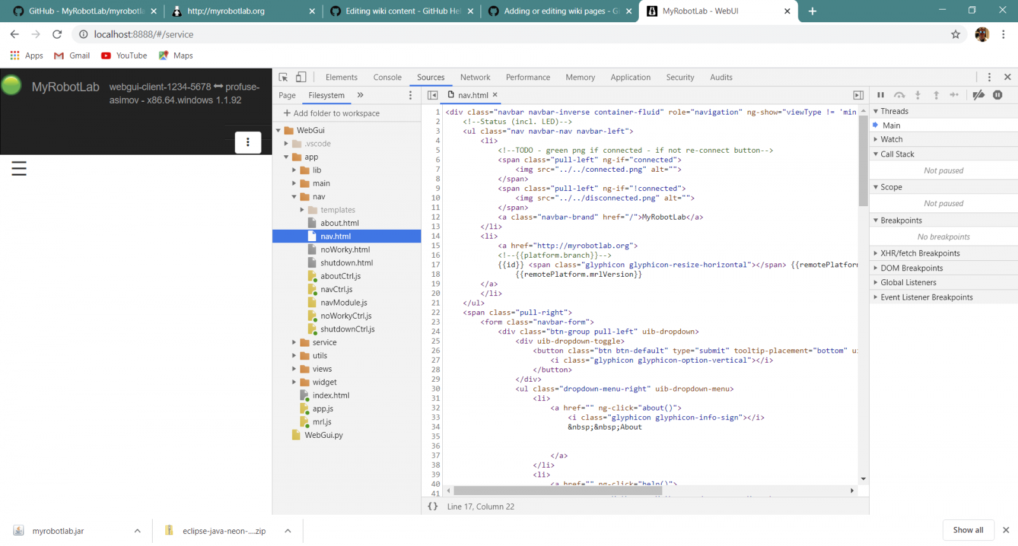Viewport: 1018px width, 546px height.
Task: Switch to GitHub MyRobotLab browser tab
Action: [86, 11]
